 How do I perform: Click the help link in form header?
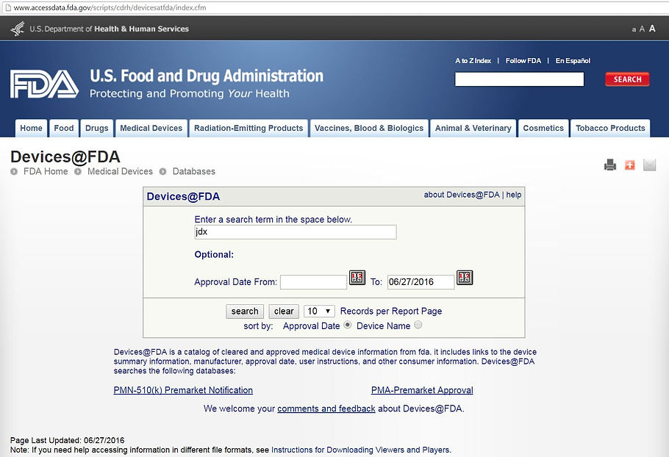(514, 195)
